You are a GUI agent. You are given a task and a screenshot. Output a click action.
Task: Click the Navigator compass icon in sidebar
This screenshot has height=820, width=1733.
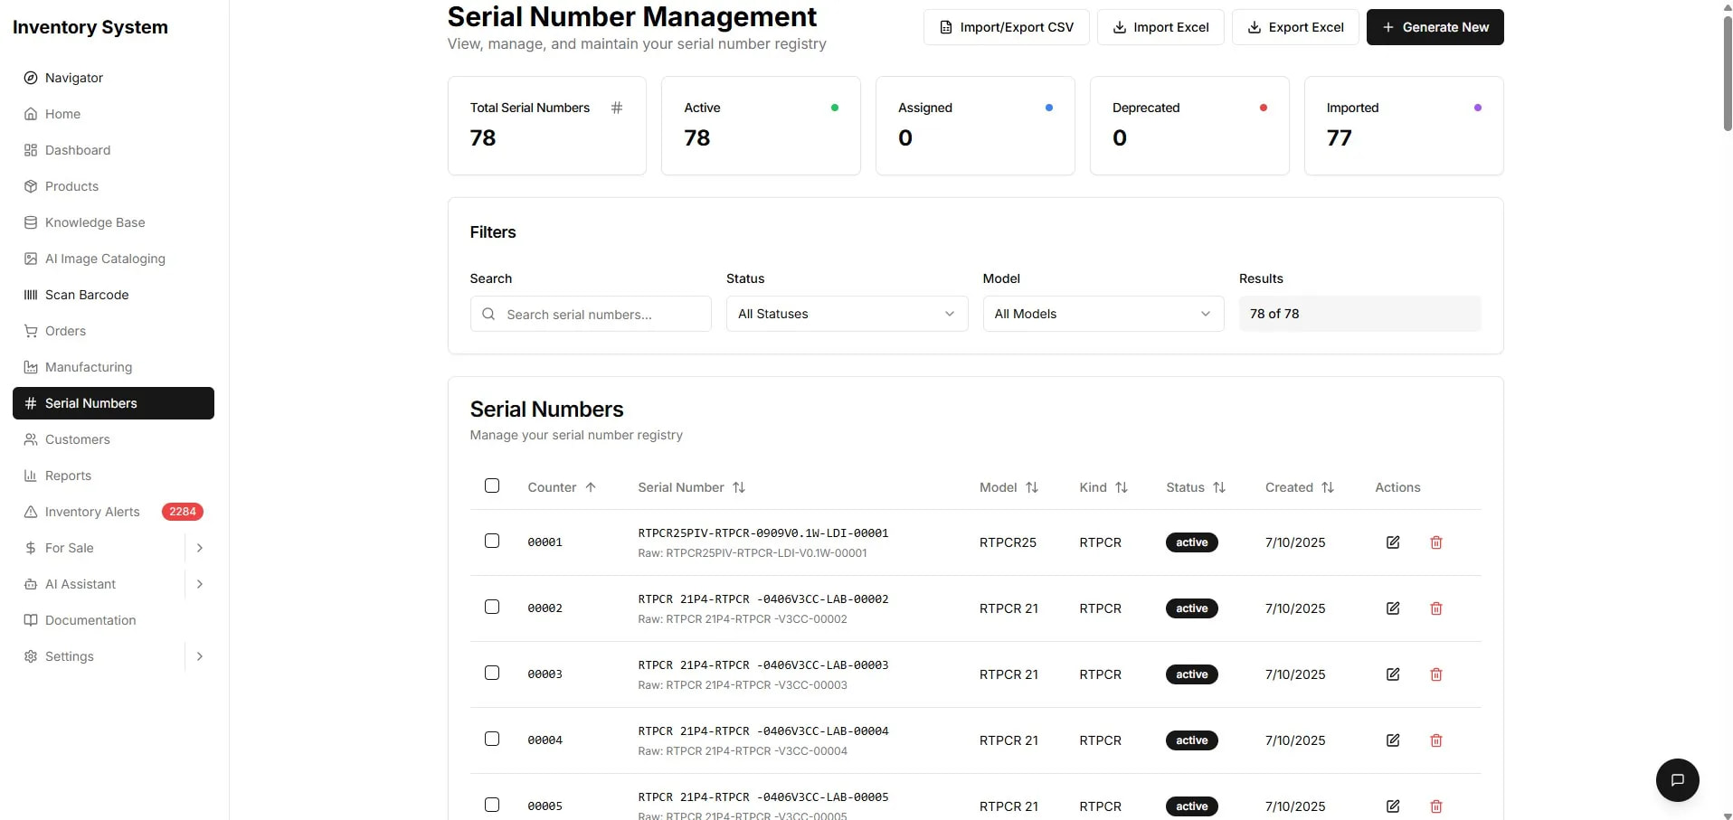pos(31,78)
